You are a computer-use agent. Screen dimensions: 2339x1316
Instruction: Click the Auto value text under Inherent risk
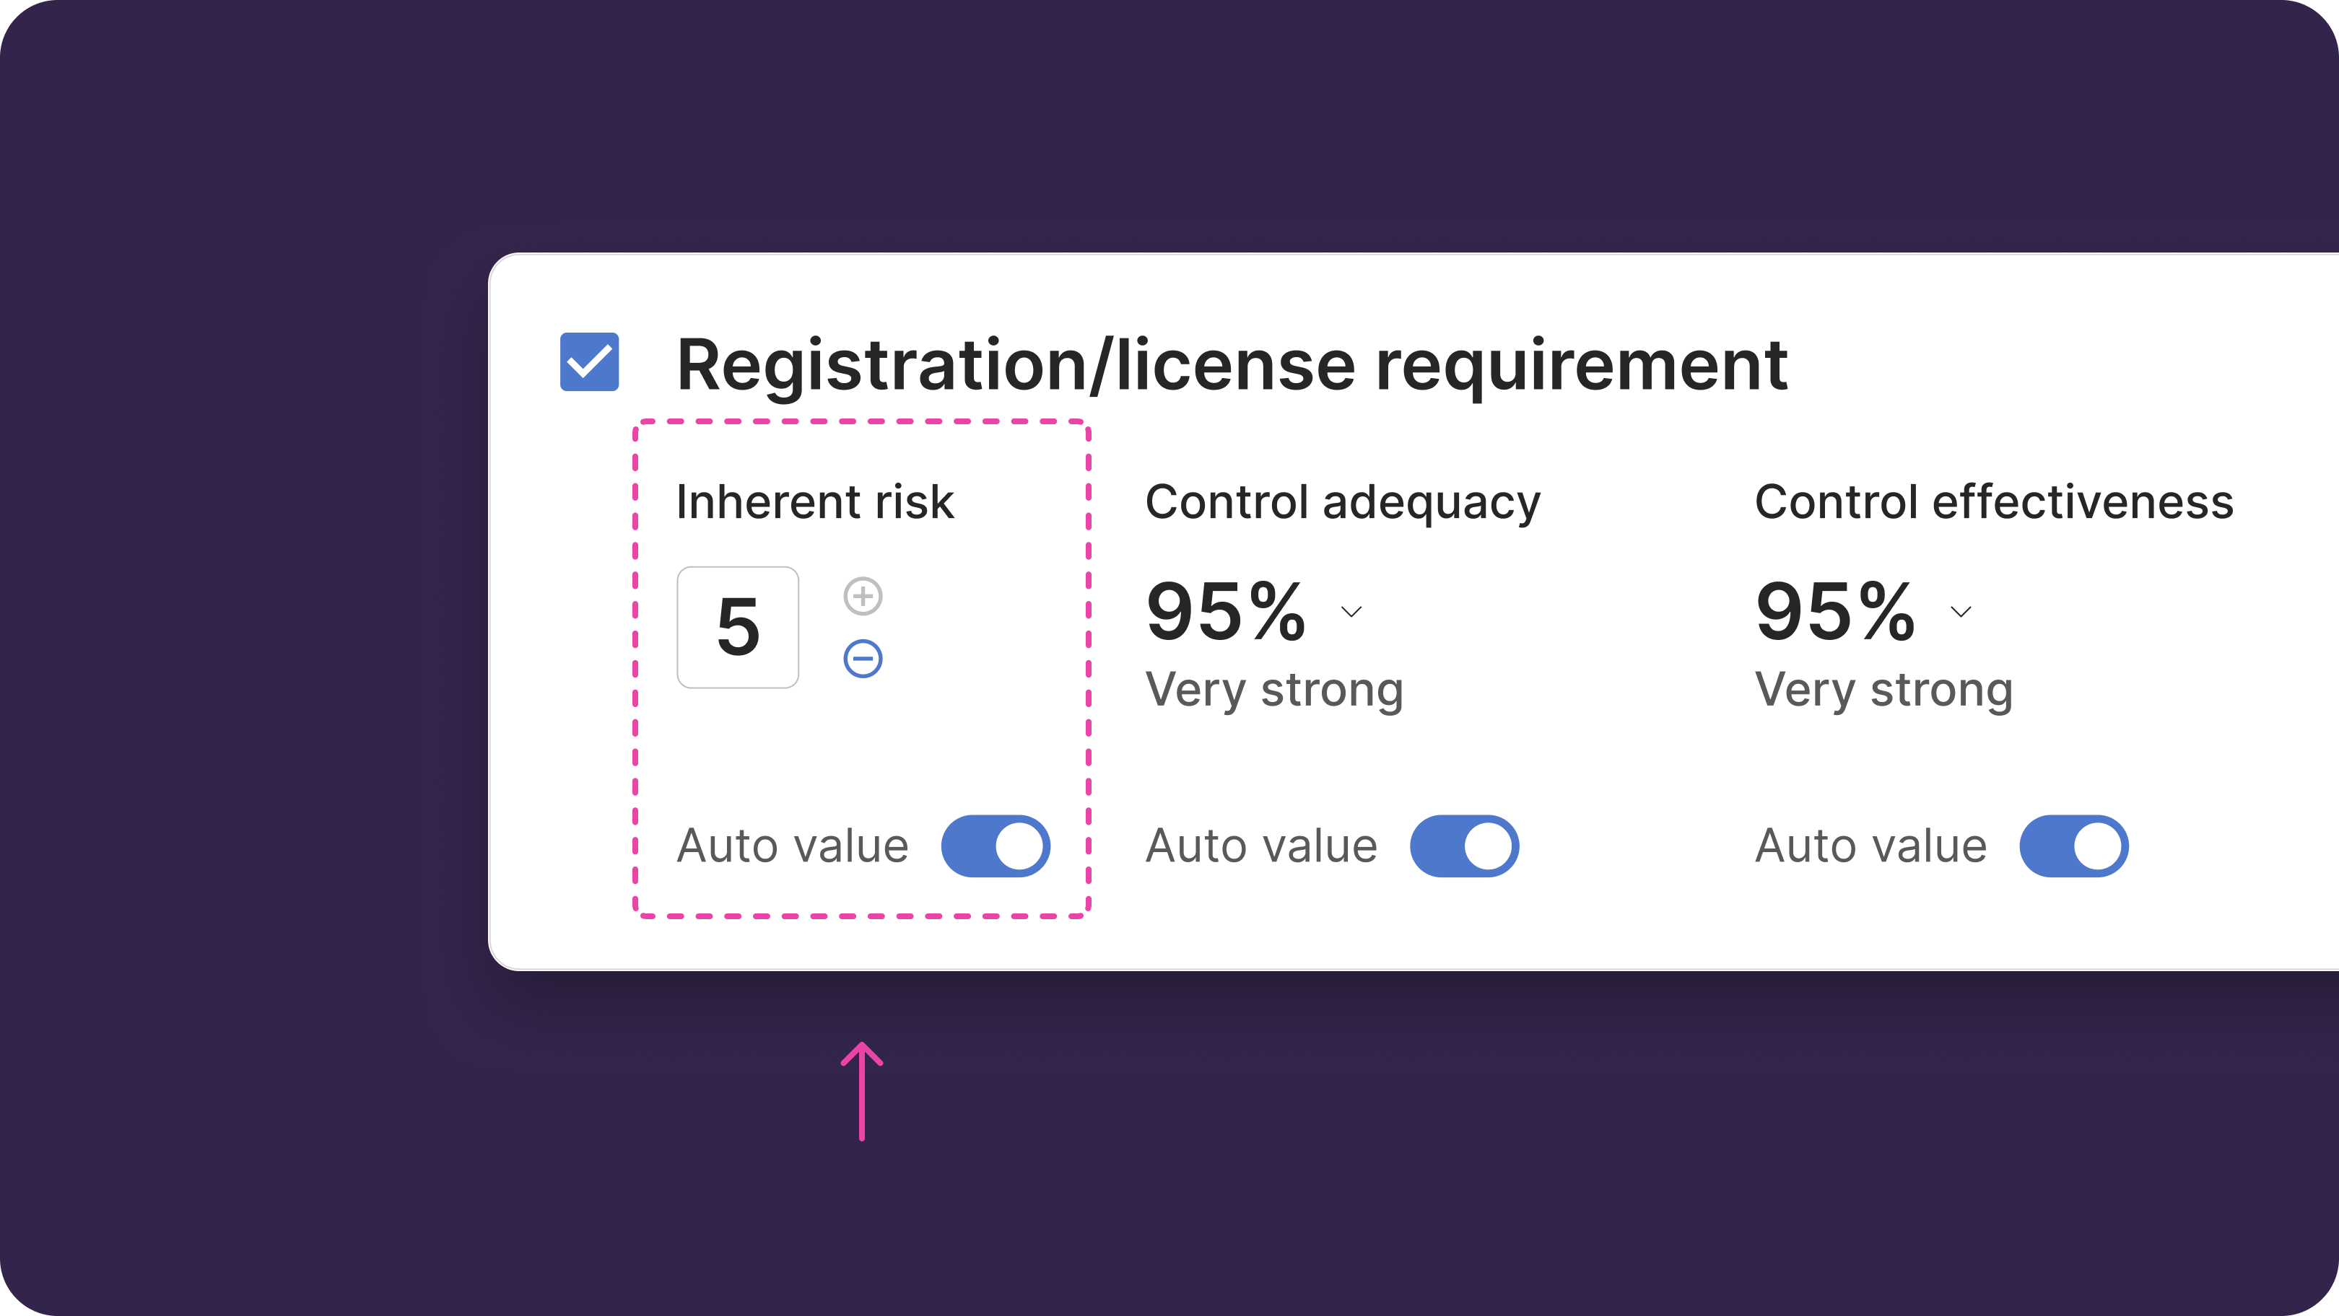[x=792, y=846]
